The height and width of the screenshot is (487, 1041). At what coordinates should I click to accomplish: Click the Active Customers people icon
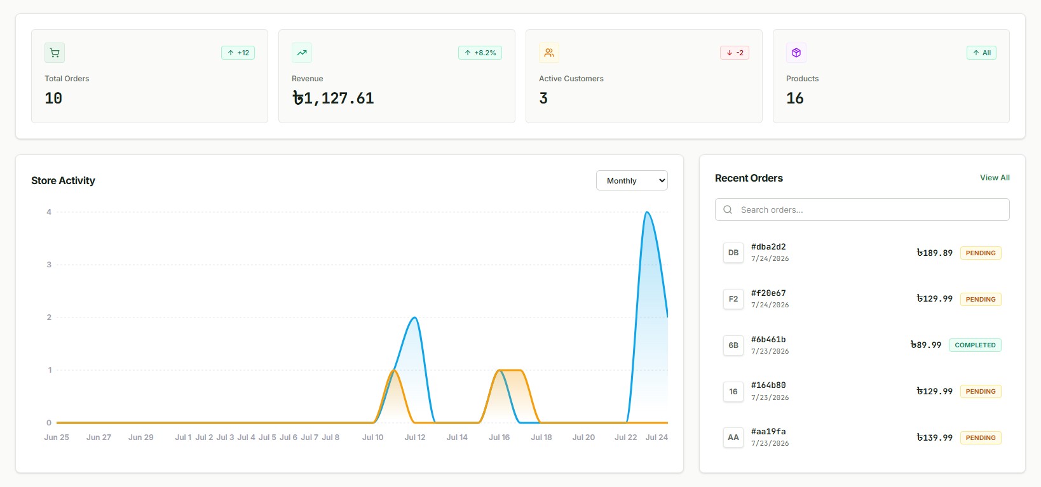tap(549, 53)
